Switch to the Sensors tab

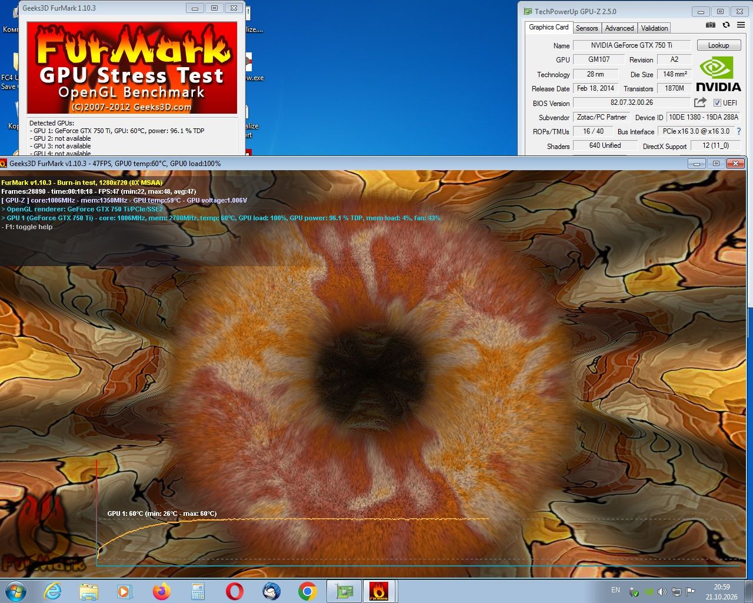click(x=587, y=28)
